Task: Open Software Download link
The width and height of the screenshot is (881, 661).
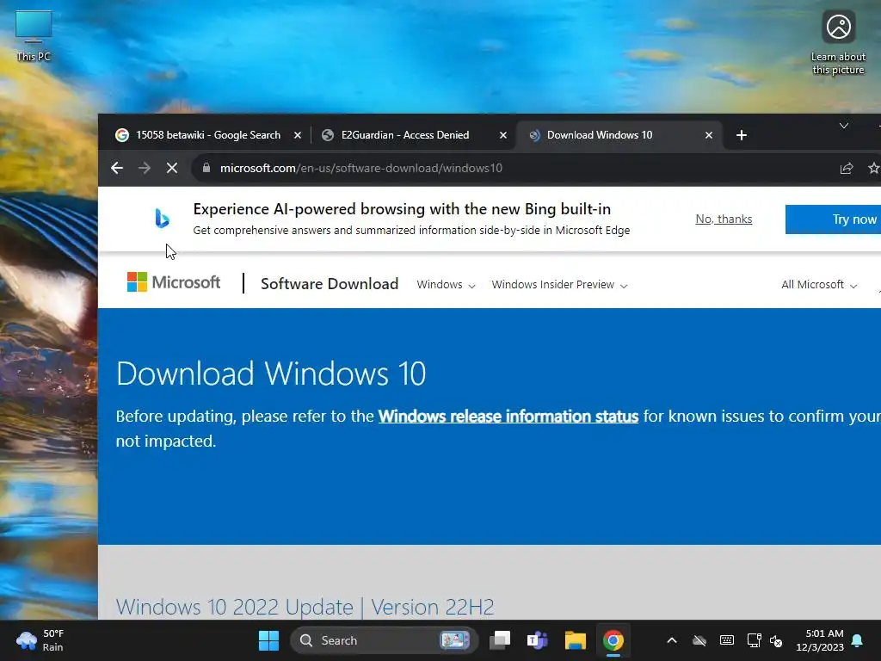Action: click(330, 284)
